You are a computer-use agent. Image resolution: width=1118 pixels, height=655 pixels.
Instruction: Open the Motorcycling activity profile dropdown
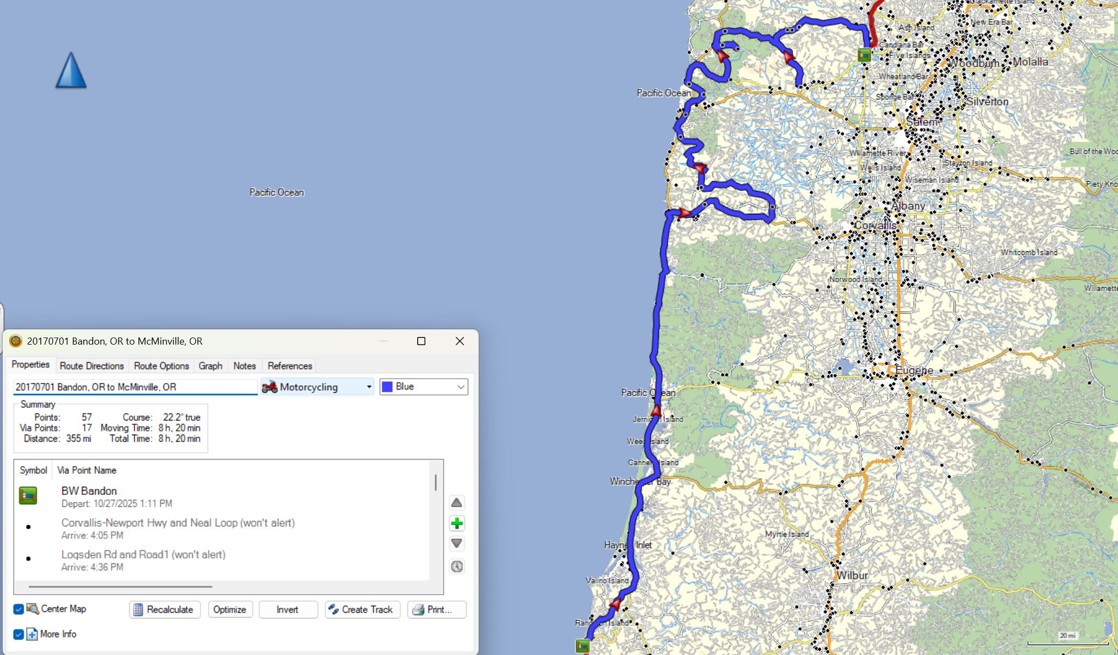click(x=317, y=387)
